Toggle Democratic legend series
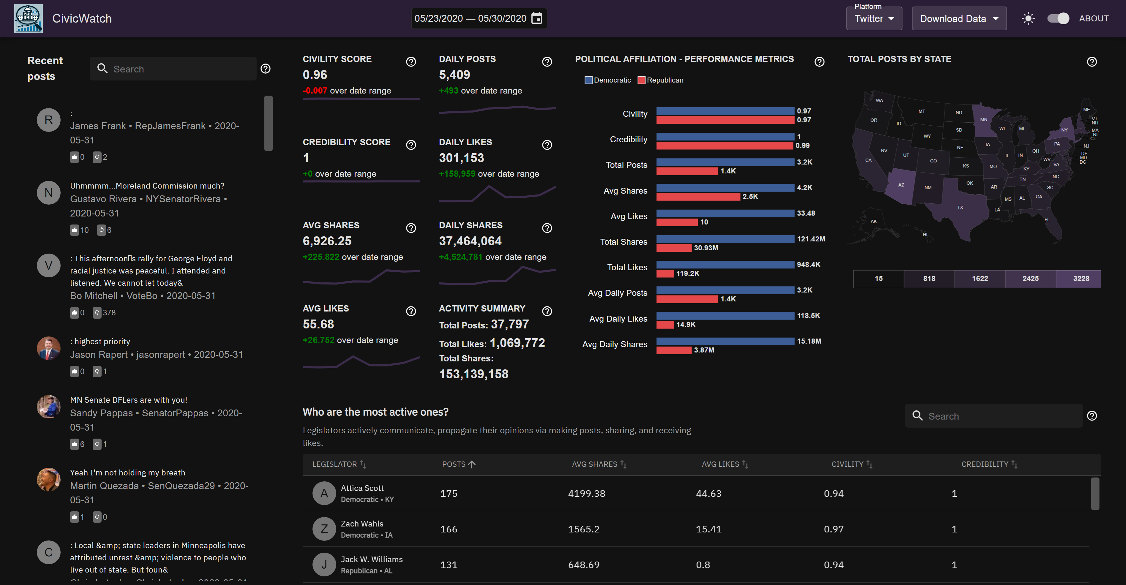 pos(608,80)
